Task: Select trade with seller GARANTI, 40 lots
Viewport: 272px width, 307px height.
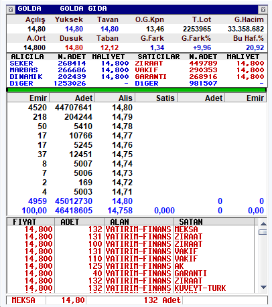Action: point(131,274)
